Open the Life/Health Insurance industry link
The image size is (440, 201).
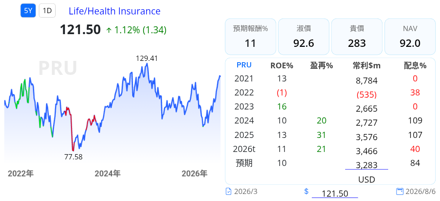115,11
